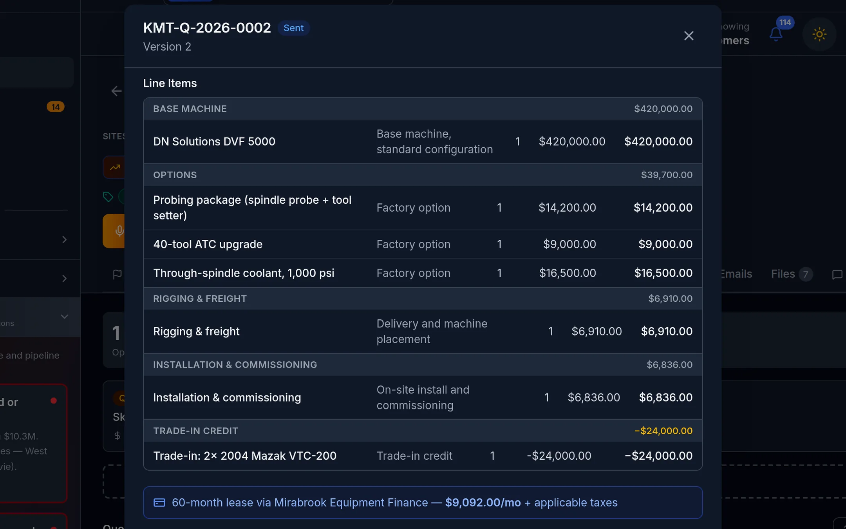The width and height of the screenshot is (846, 529).
Task: Open the Files tab with 7 badge
Action: coord(792,274)
